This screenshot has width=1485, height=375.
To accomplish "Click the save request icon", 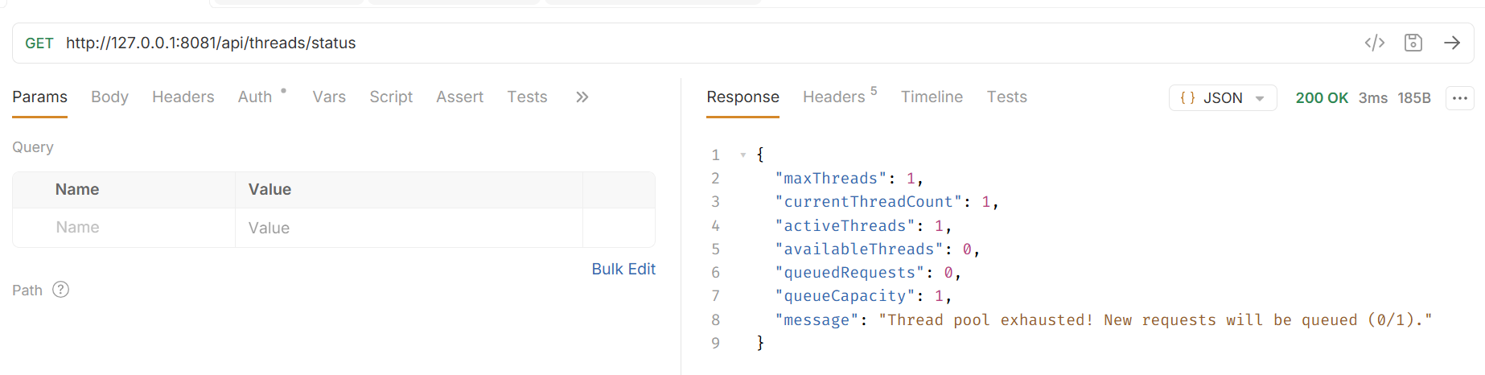I will [x=1413, y=43].
